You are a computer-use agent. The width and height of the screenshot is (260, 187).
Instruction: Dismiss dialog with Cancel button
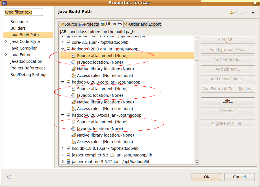(x=240, y=177)
